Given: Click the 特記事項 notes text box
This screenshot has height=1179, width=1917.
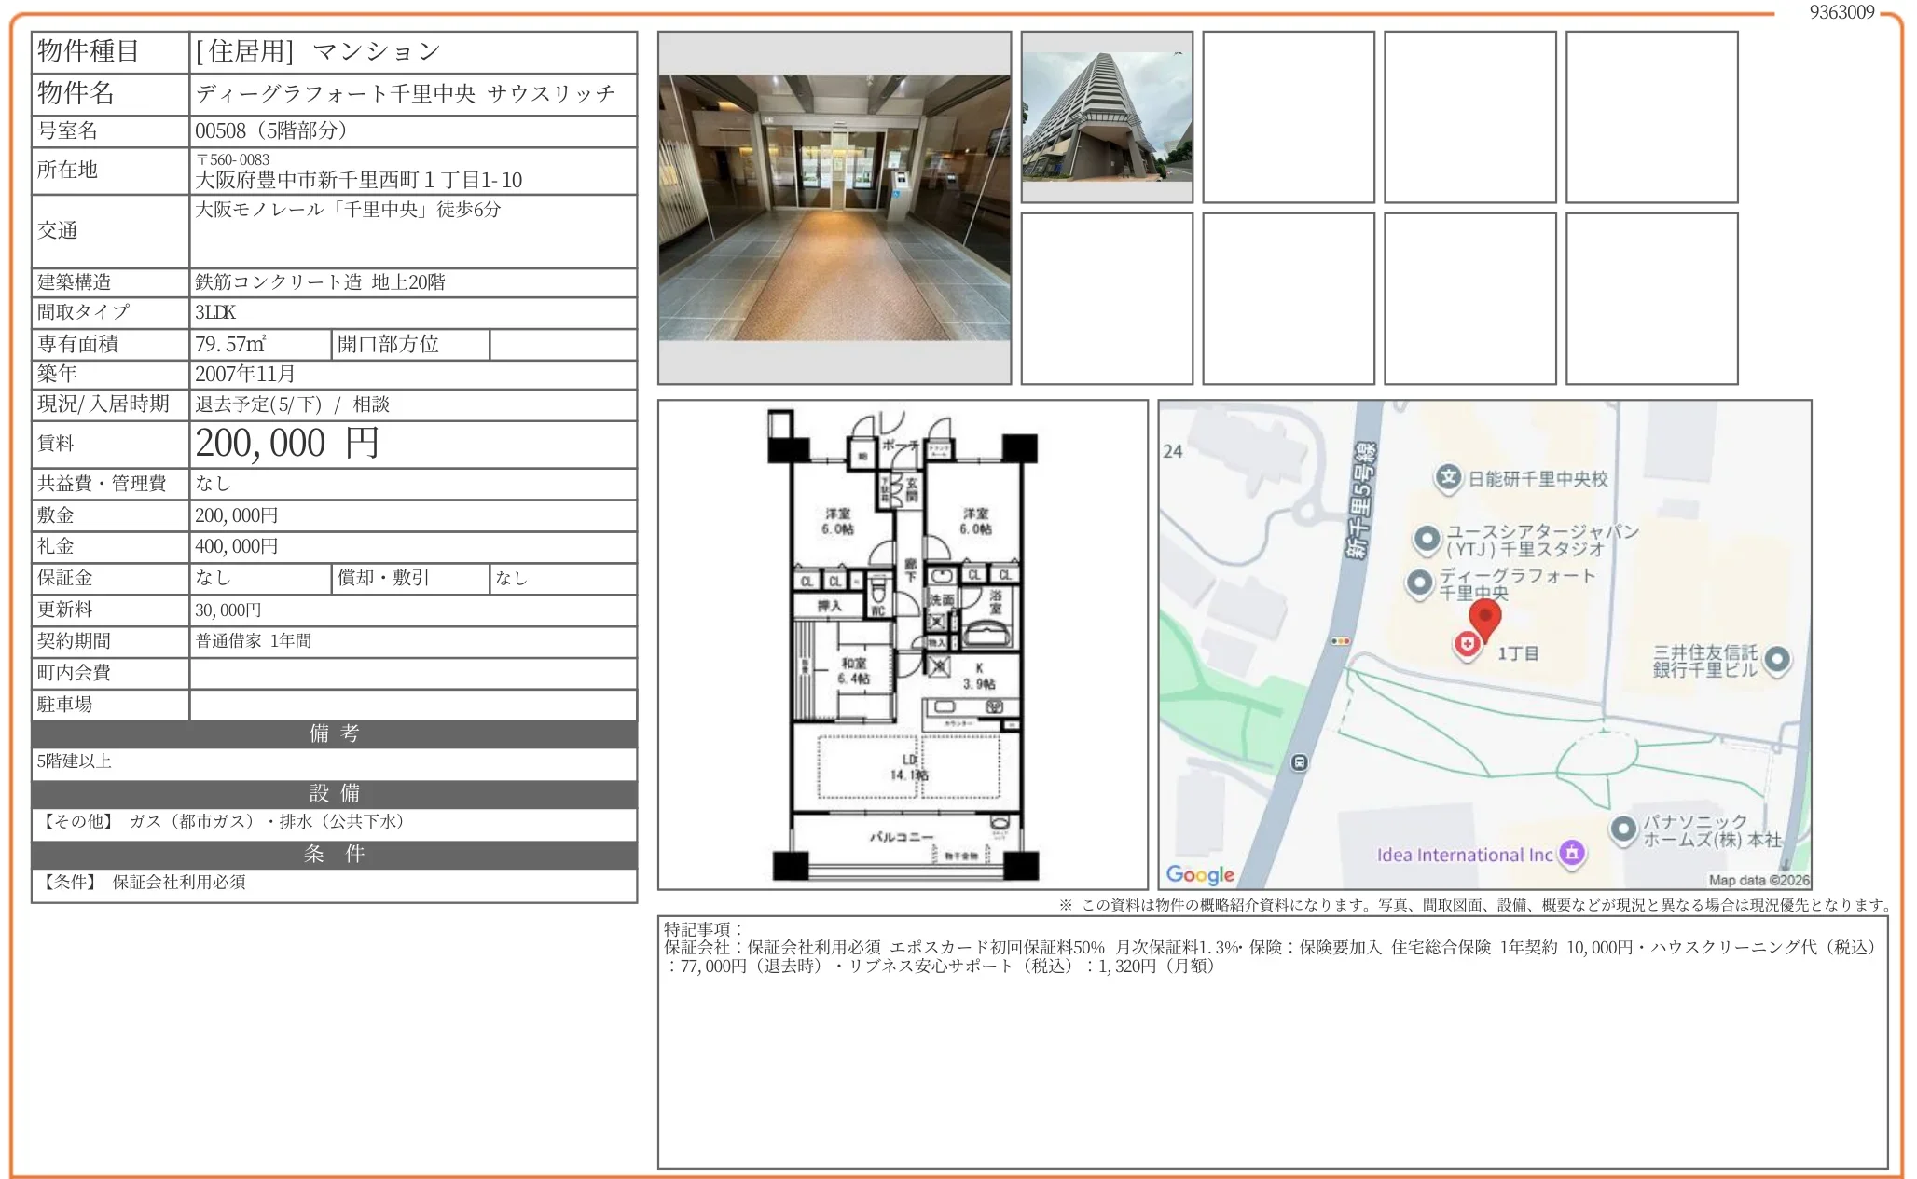Looking at the screenshot, I should [1272, 1041].
